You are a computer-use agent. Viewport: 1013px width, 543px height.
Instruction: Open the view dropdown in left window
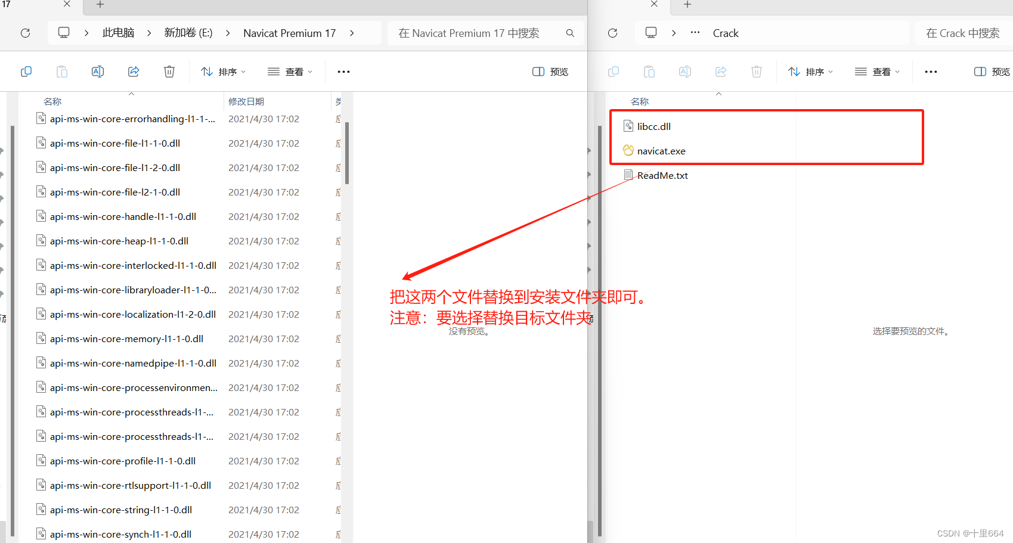[x=290, y=72]
